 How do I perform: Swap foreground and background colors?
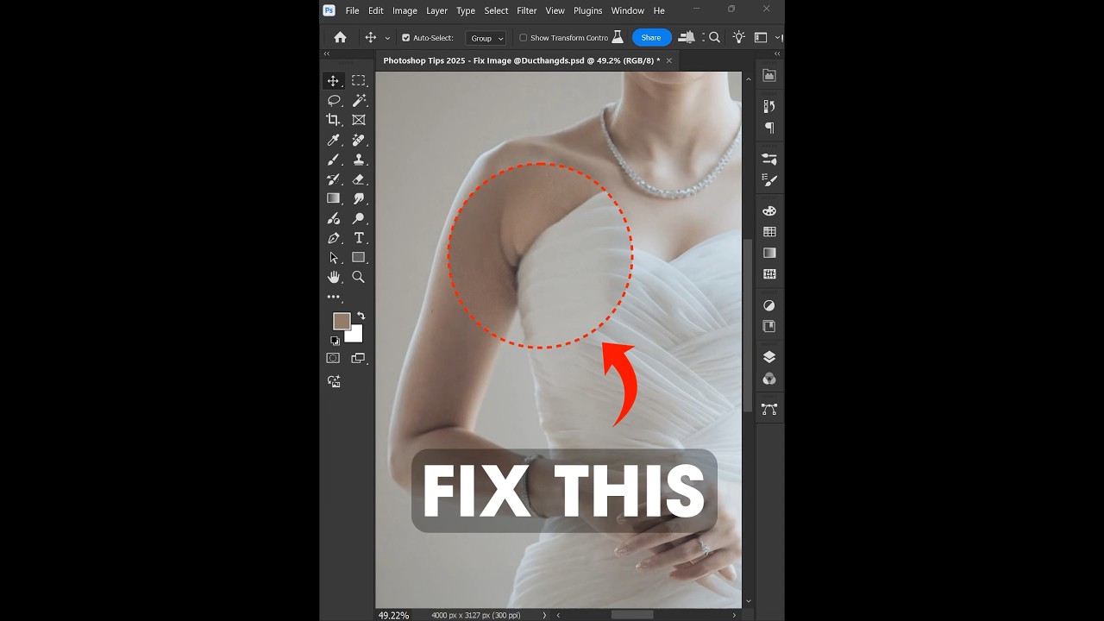click(361, 316)
